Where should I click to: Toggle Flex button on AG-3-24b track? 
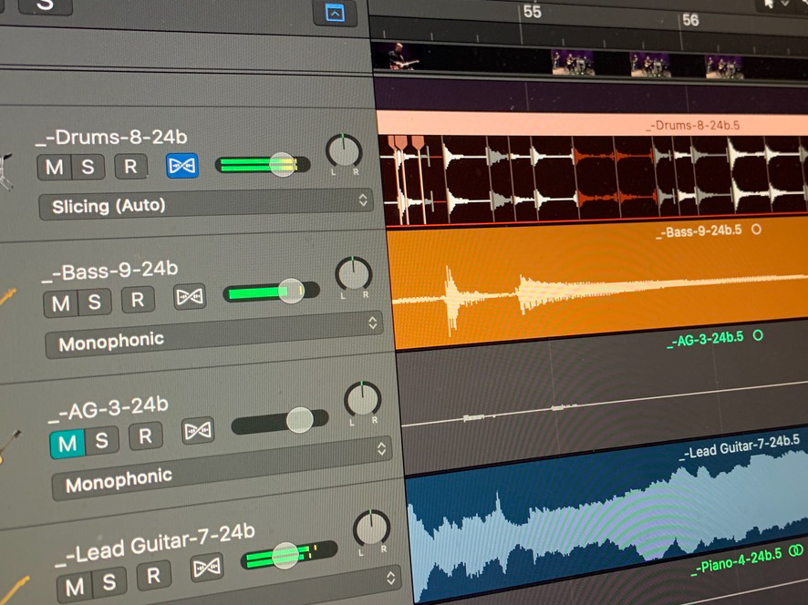pos(198,430)
